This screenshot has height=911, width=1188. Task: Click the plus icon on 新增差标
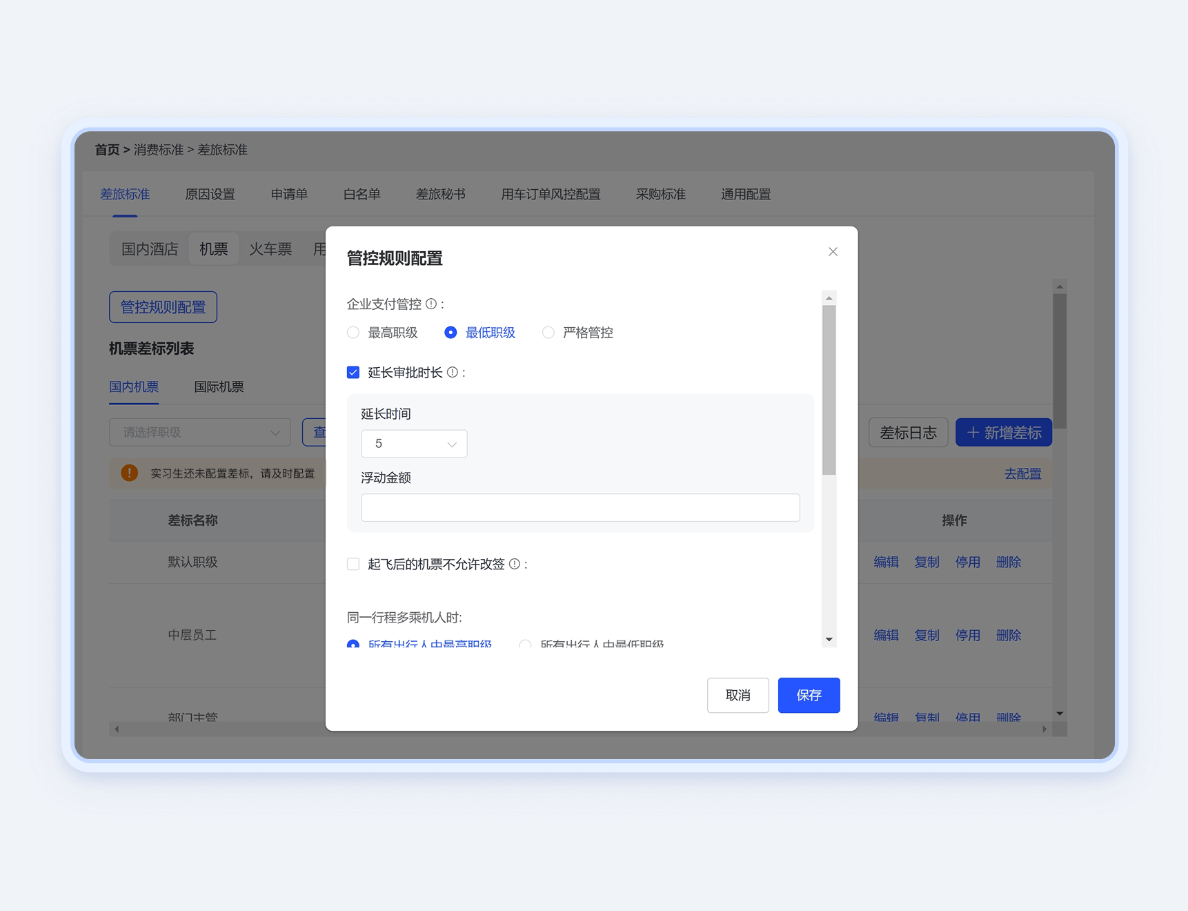[973, 433]
